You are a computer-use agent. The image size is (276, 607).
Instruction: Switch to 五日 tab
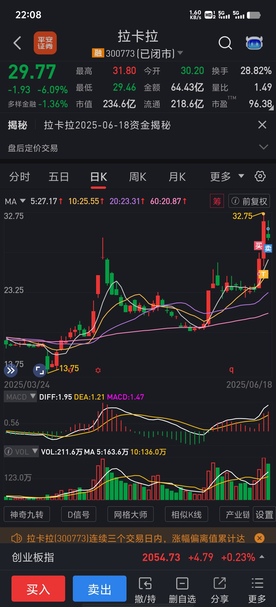point(59,177)
